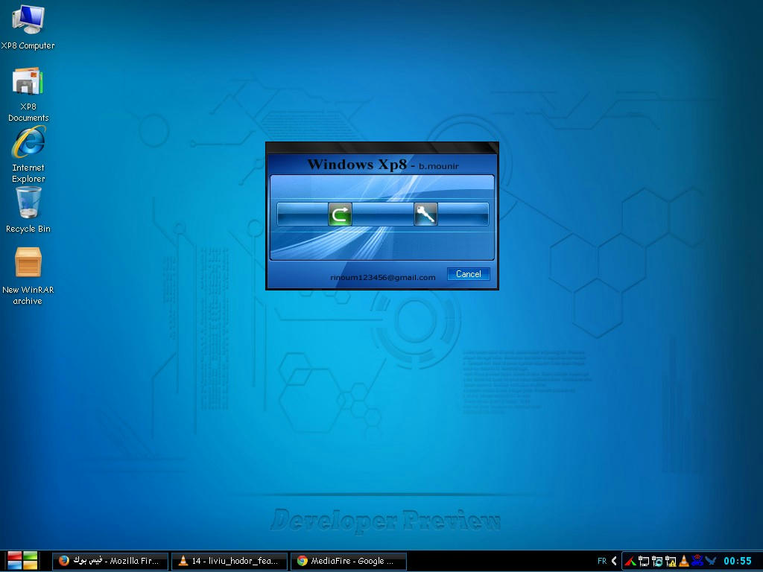Click red-green triangle tray icon
The image size is (763, 572).
pyautogui.click(x=630, y=562)
